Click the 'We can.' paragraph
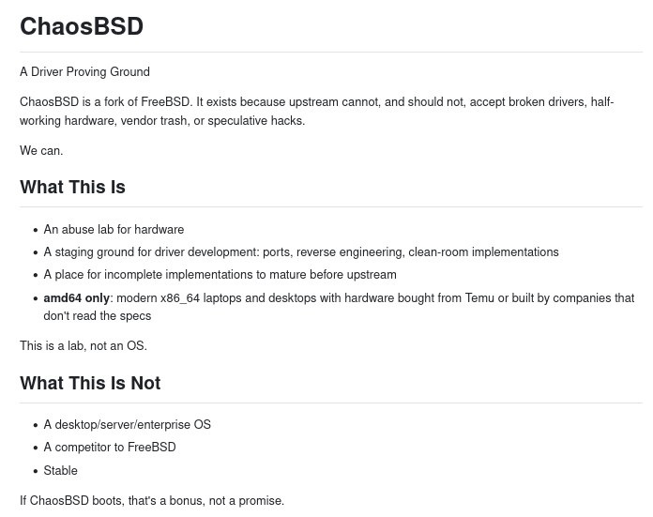The width and height of the screenshot is (653, 517). pyautogui.click(x=41, y=150)
